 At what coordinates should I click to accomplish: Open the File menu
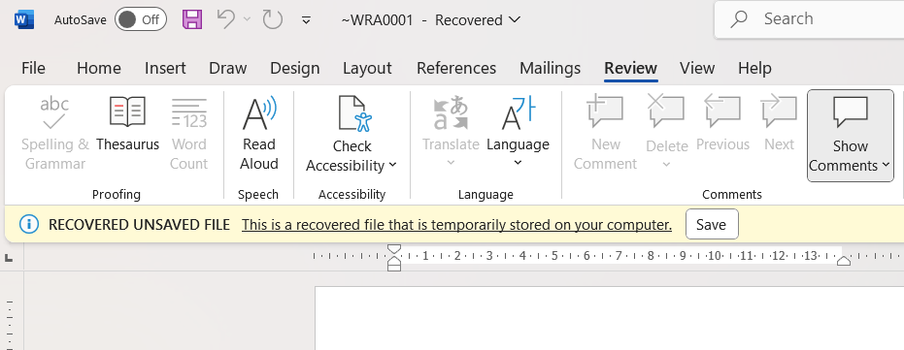tap(33, 68)
